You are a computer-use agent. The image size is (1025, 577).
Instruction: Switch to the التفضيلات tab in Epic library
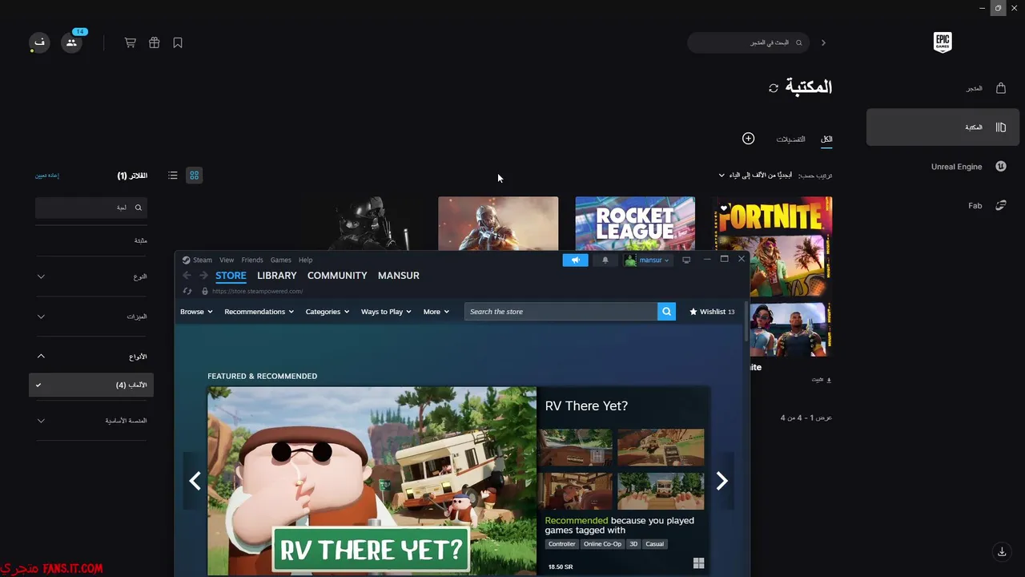click(x=790, y=139)
